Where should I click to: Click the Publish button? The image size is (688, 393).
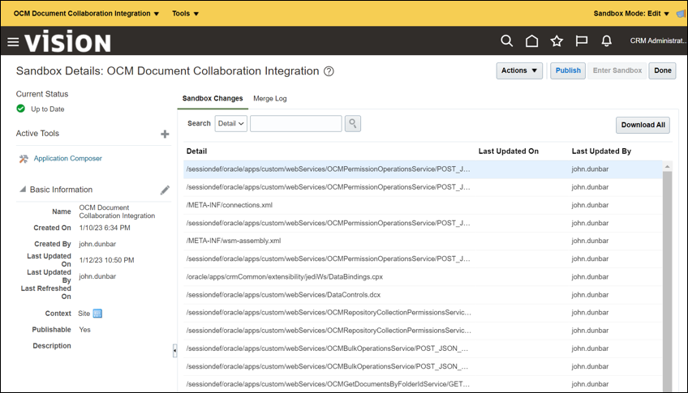pos(568,70)
